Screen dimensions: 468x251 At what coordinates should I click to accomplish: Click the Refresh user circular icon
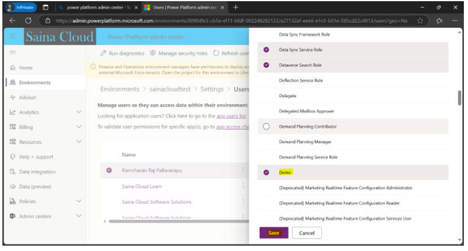216,53
